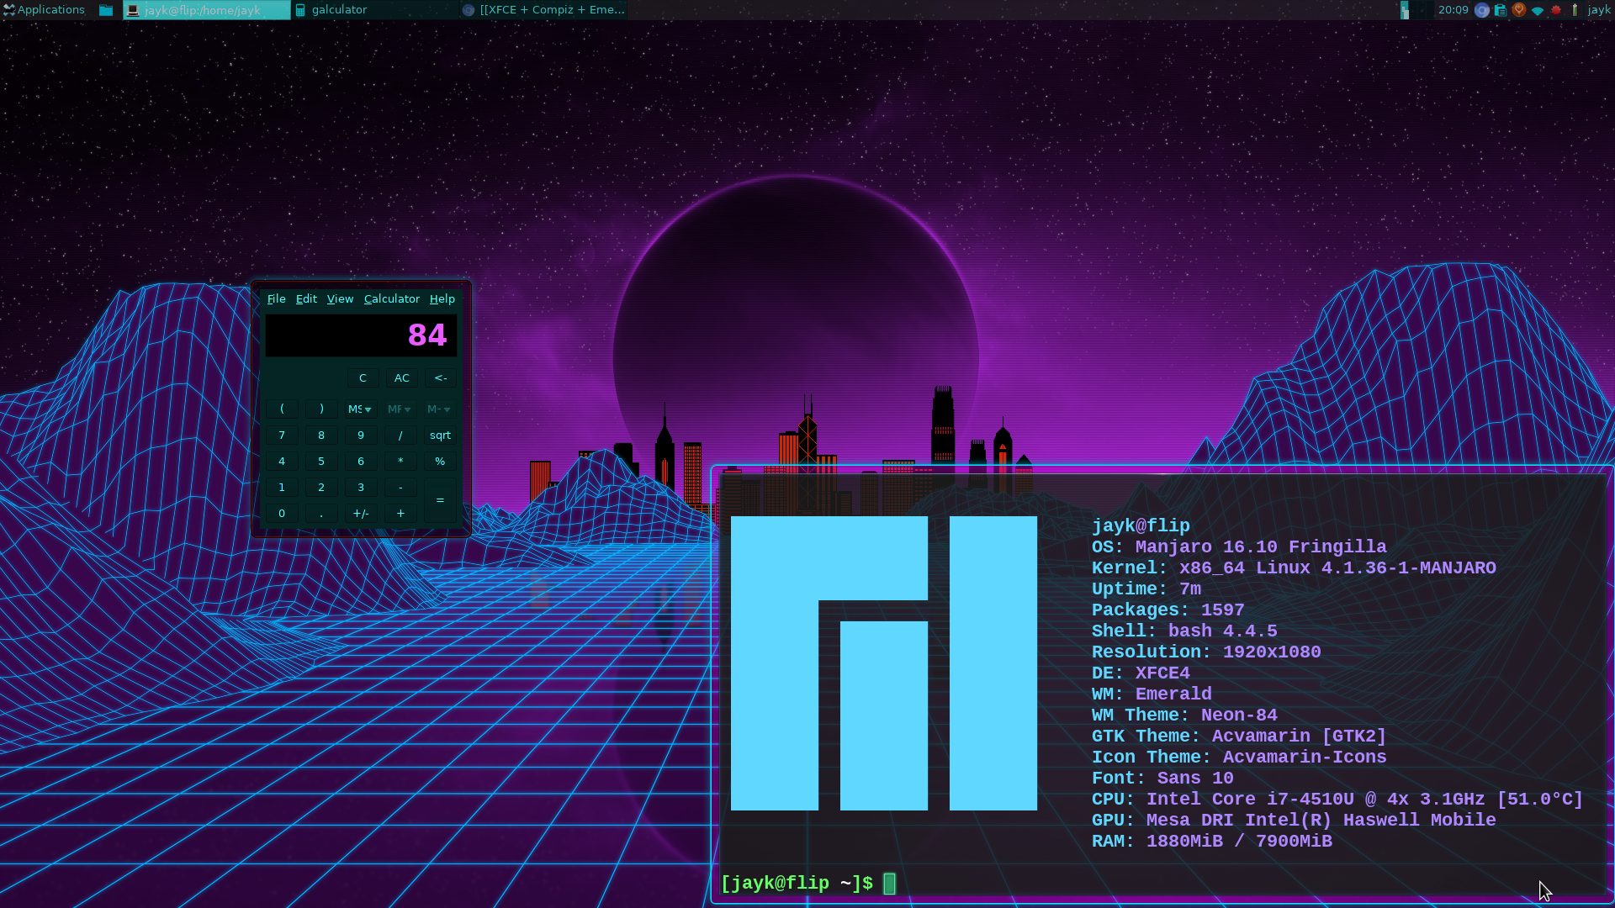Open the Edit menu in galculator
Viewport: 1615px width, 908px height.
(x=306, y=298)
